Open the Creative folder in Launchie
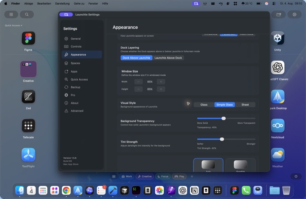Image resolution: width=306 pixels, height=199 pixels. 28,69
